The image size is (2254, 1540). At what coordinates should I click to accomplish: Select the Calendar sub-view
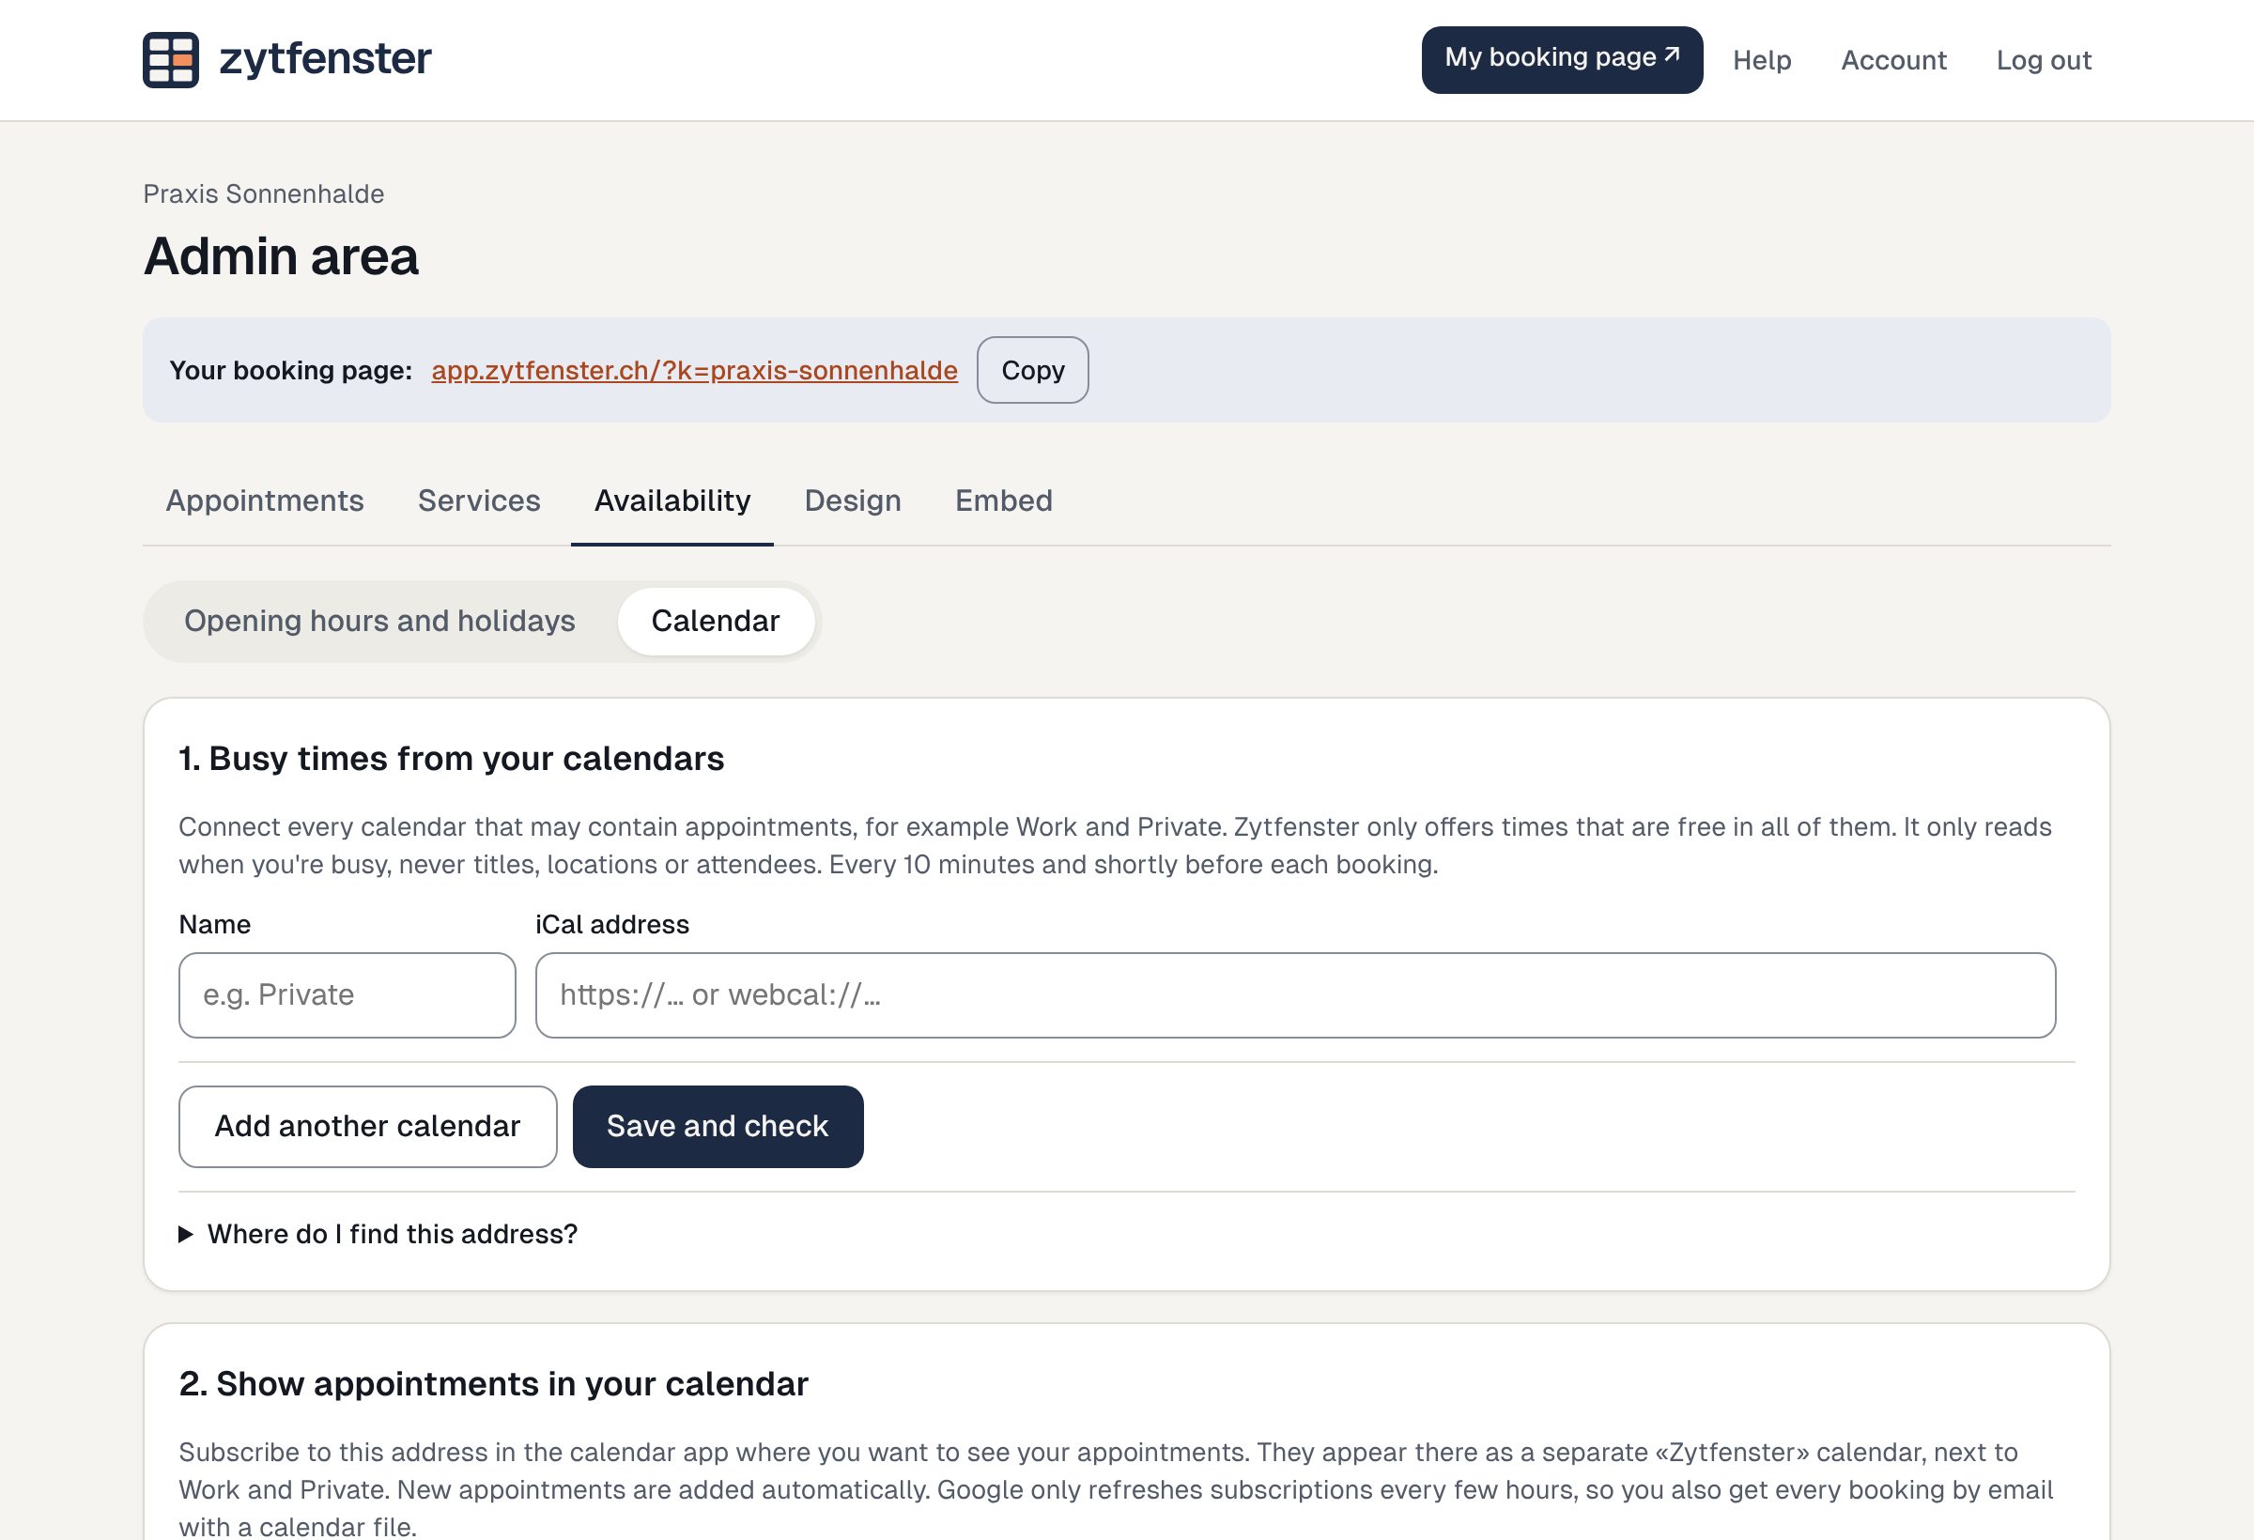[715, 622]
